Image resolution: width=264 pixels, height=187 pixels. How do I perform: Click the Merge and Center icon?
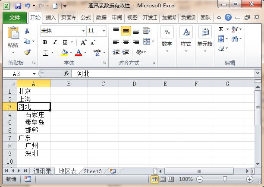tap(147, 41)
